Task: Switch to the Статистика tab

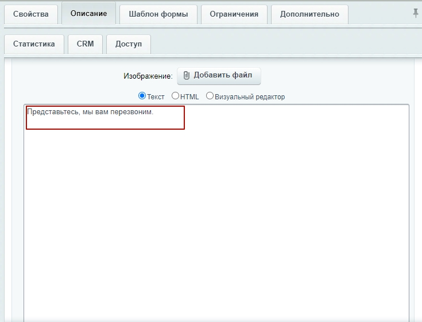Action: tap(34, 44)
